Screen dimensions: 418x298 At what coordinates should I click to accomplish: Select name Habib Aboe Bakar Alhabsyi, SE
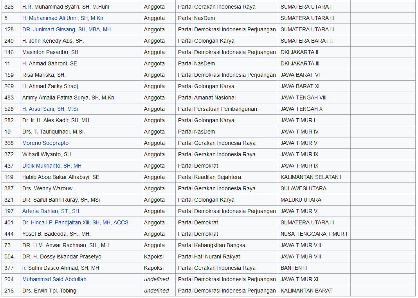point(61,177)
